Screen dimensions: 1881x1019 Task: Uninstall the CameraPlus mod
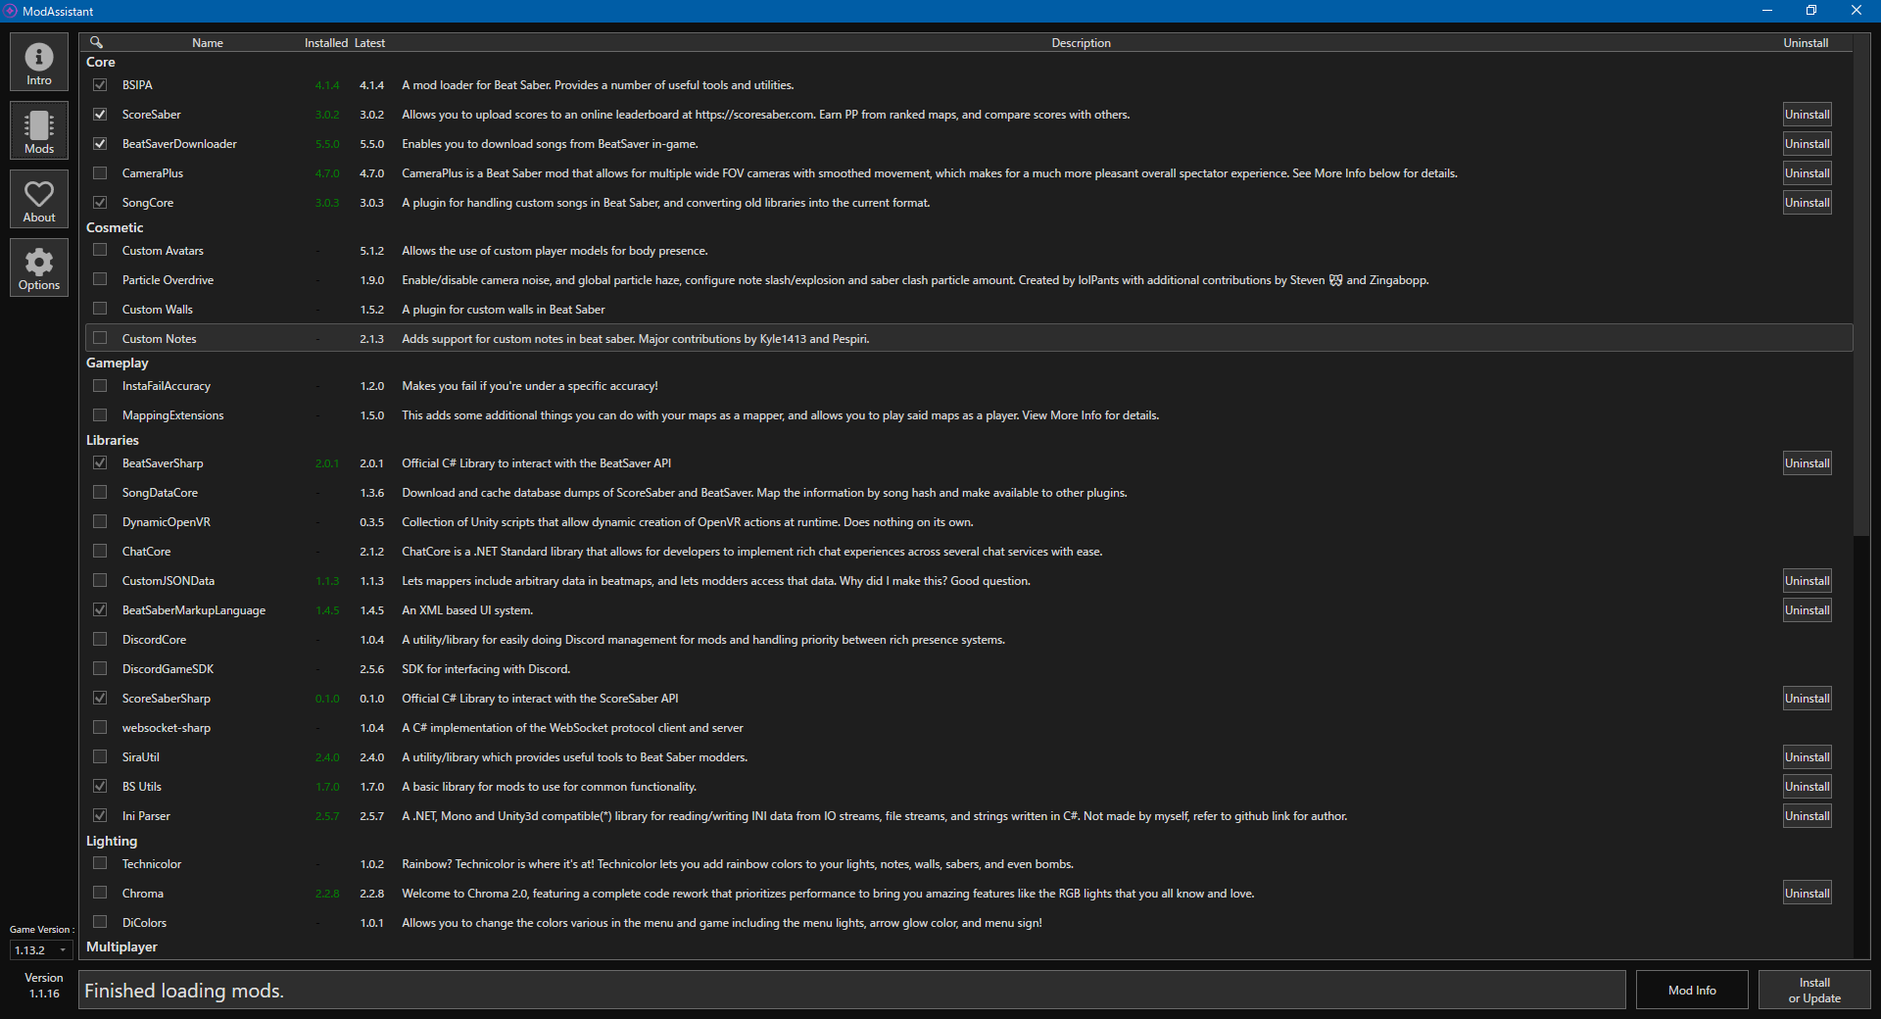(x=1808, y=173)
